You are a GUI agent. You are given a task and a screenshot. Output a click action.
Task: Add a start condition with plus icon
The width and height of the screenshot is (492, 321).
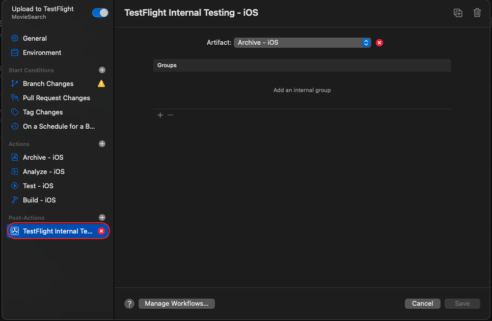102,70
